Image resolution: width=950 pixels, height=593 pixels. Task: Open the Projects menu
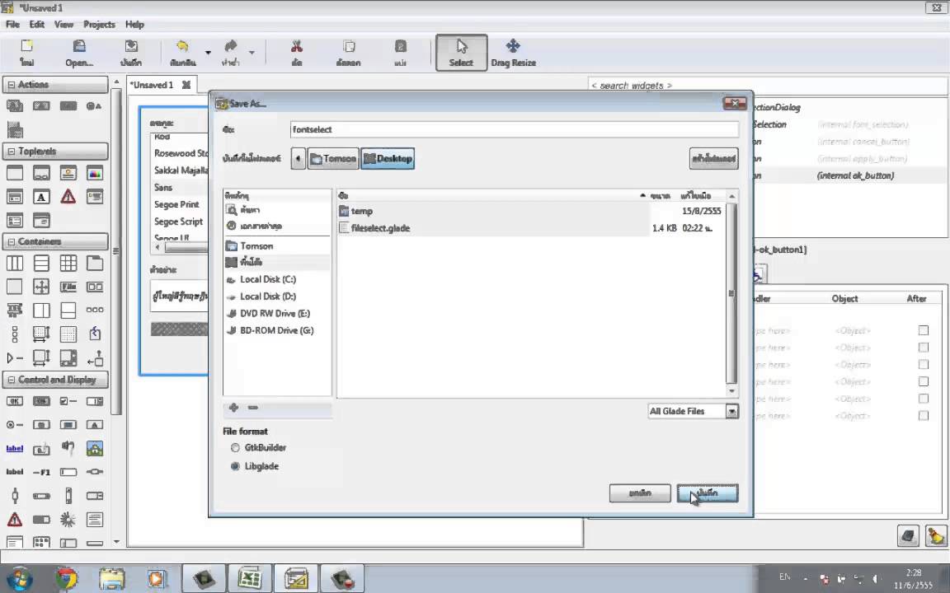coord(99,24)
